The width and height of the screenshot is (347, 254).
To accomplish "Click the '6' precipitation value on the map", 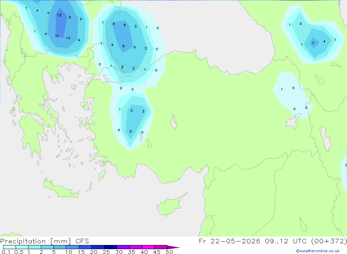I will [125, 25].
